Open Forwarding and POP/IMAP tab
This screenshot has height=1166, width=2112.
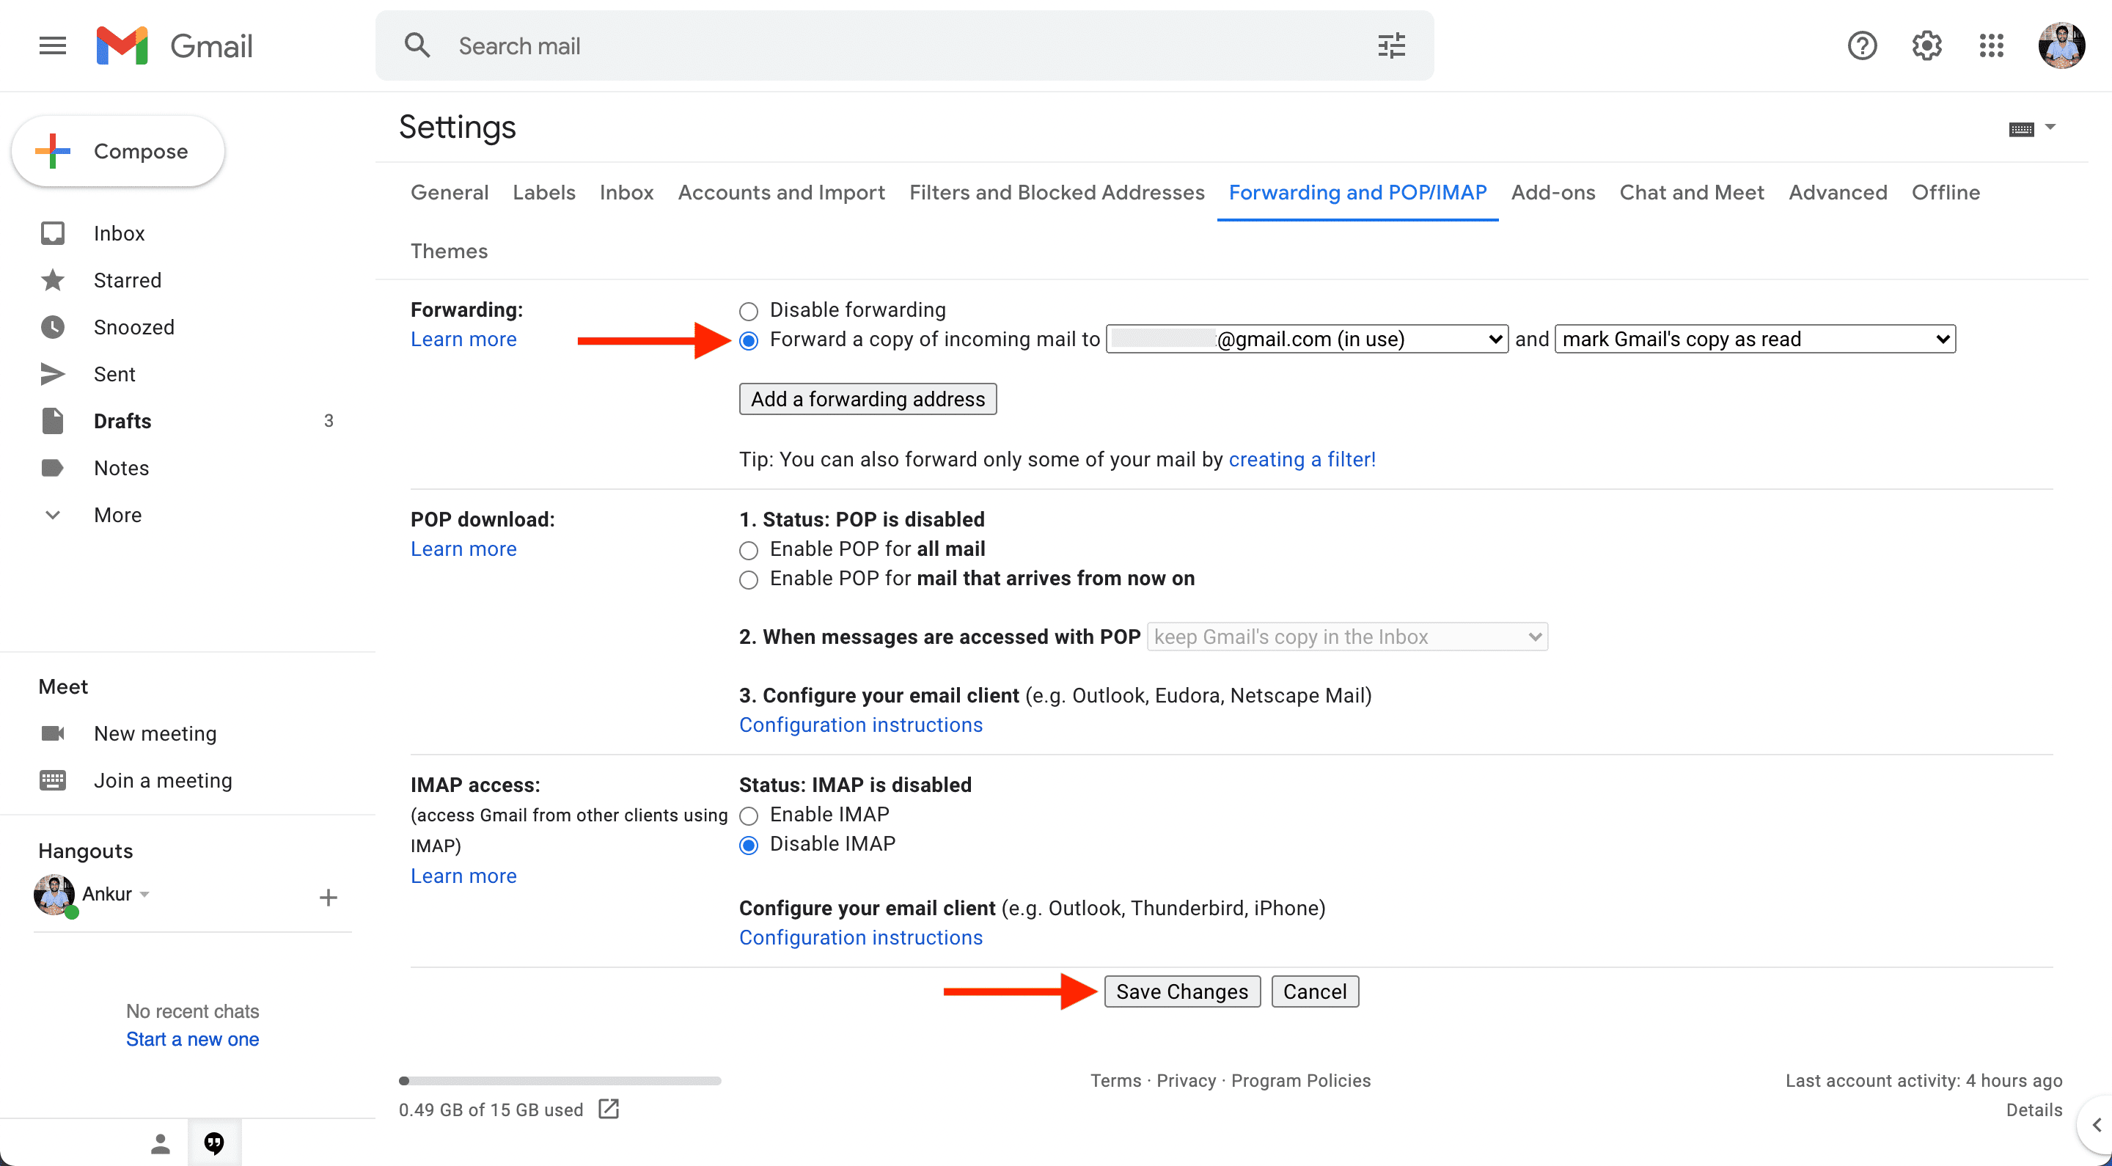[x=1357, y=193]
